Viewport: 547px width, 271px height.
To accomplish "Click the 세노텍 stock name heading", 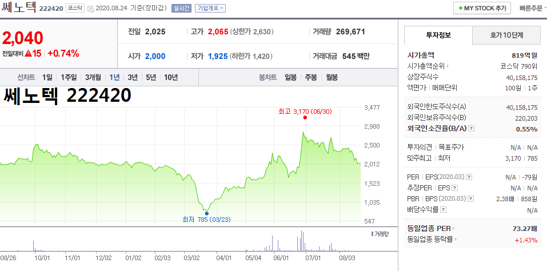I will pos(18,7).
